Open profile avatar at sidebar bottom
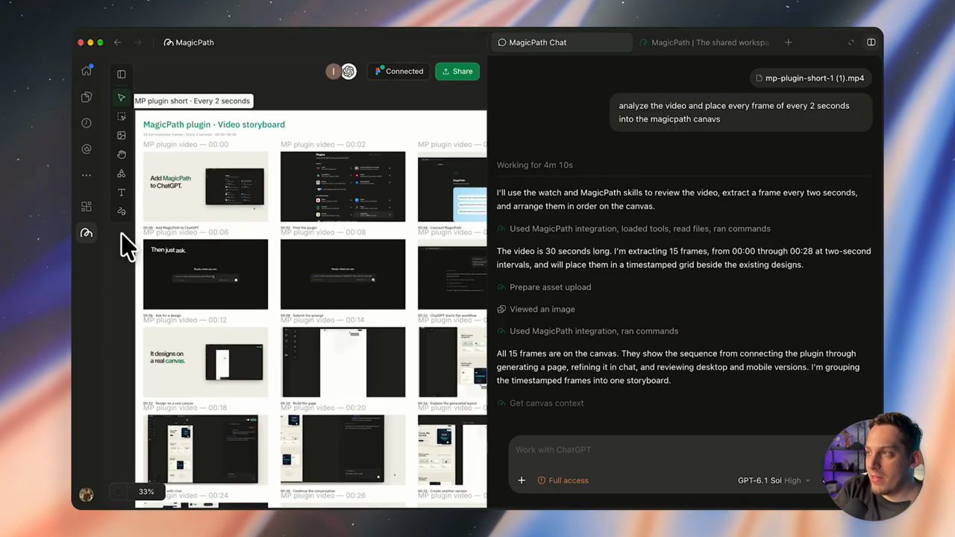This screenshot has width=955, height=537. (x=87, y=494)
